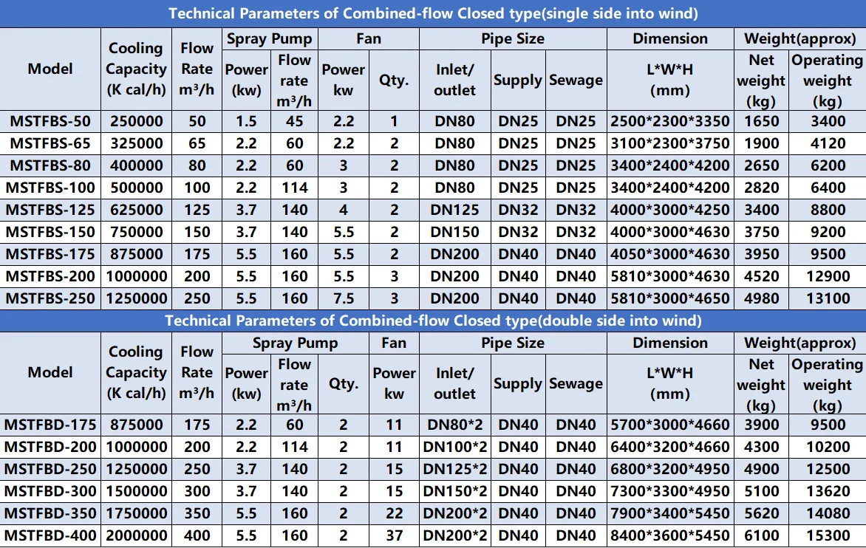Click dimension 4000*3000*4250
This screenshot has height=548, width=866.
pos(670,210)
